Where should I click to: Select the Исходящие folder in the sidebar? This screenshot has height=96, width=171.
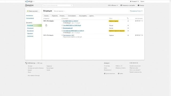point(30,28)
